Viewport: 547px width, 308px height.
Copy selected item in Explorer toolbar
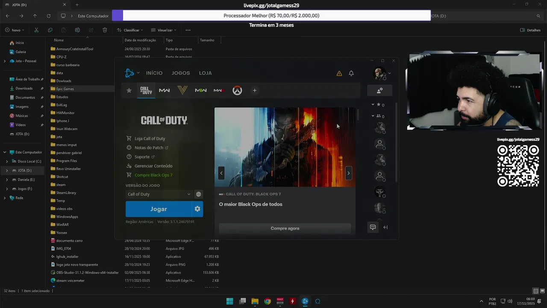pyautogui.click(x=50, y=30)
